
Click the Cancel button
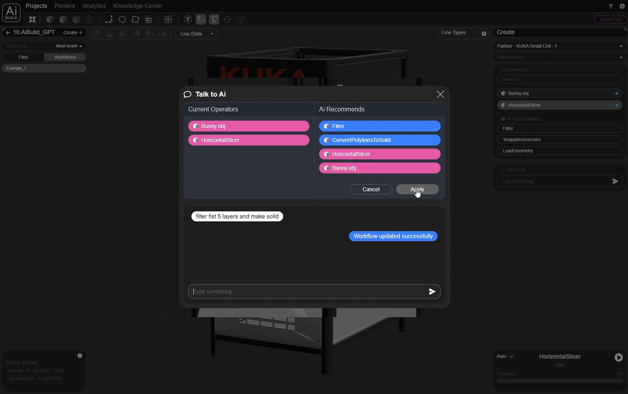point(371,190)
